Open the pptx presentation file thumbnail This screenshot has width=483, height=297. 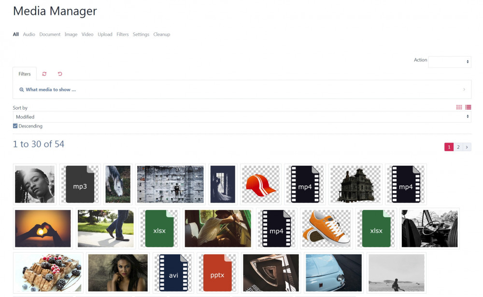click(x=217, y=272)
